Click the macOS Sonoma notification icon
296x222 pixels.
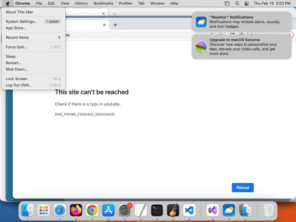201,47
